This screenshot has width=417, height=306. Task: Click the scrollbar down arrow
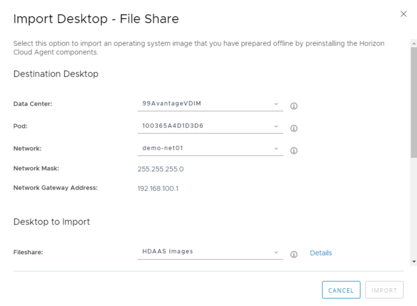point(414,261)
